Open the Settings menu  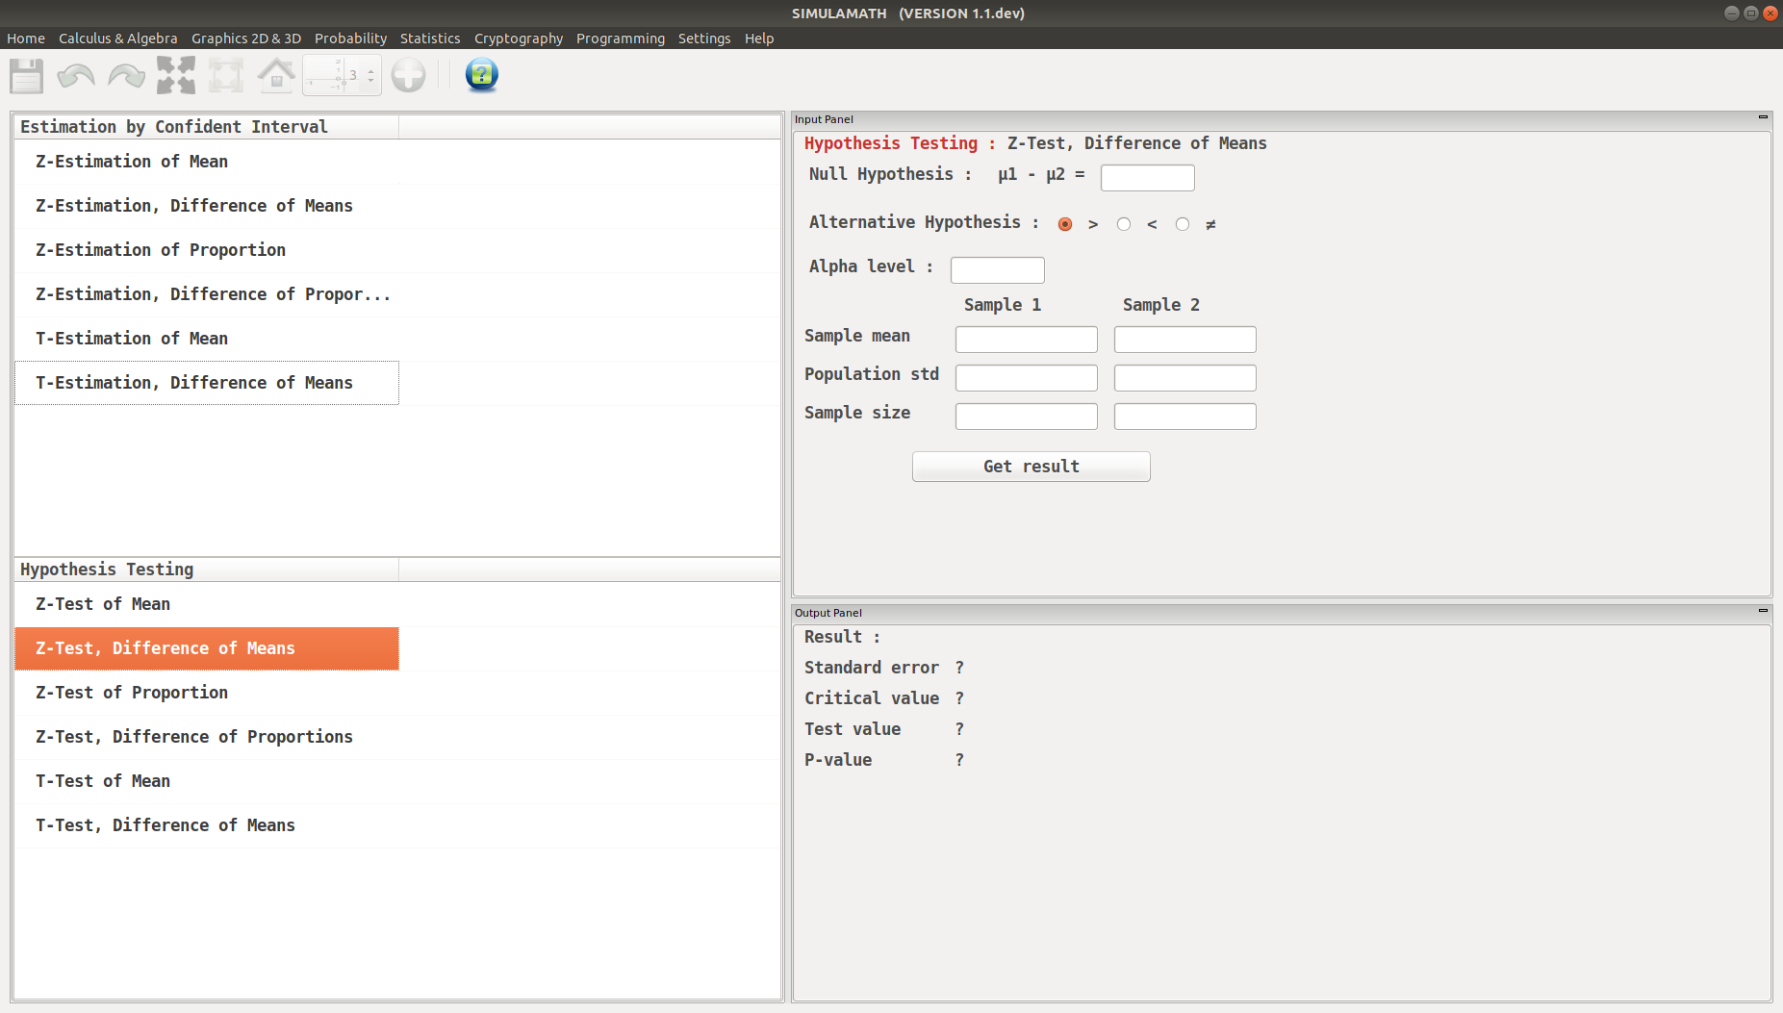coord(704,38)
